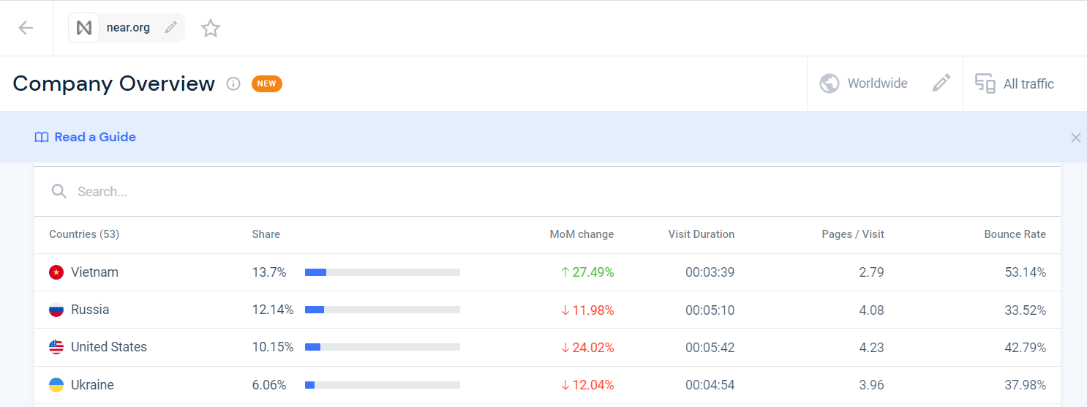Image resolution: width=1087 pixels, height=407 pixels.
Task: Sort by MoM change column
Action: [x=582, y=234]
